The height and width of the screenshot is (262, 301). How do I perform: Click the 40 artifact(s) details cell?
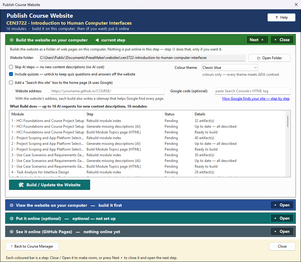click(x=204, y=138)
